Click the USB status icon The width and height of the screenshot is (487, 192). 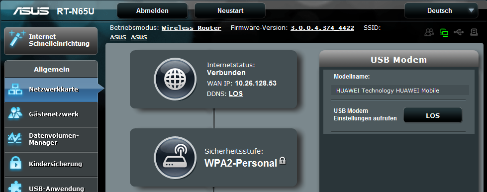[x=459, y=32]
